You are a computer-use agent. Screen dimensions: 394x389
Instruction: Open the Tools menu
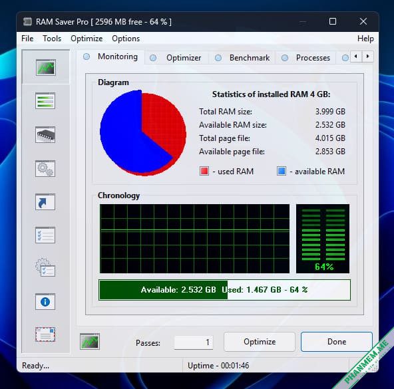[x=52, y=39]
